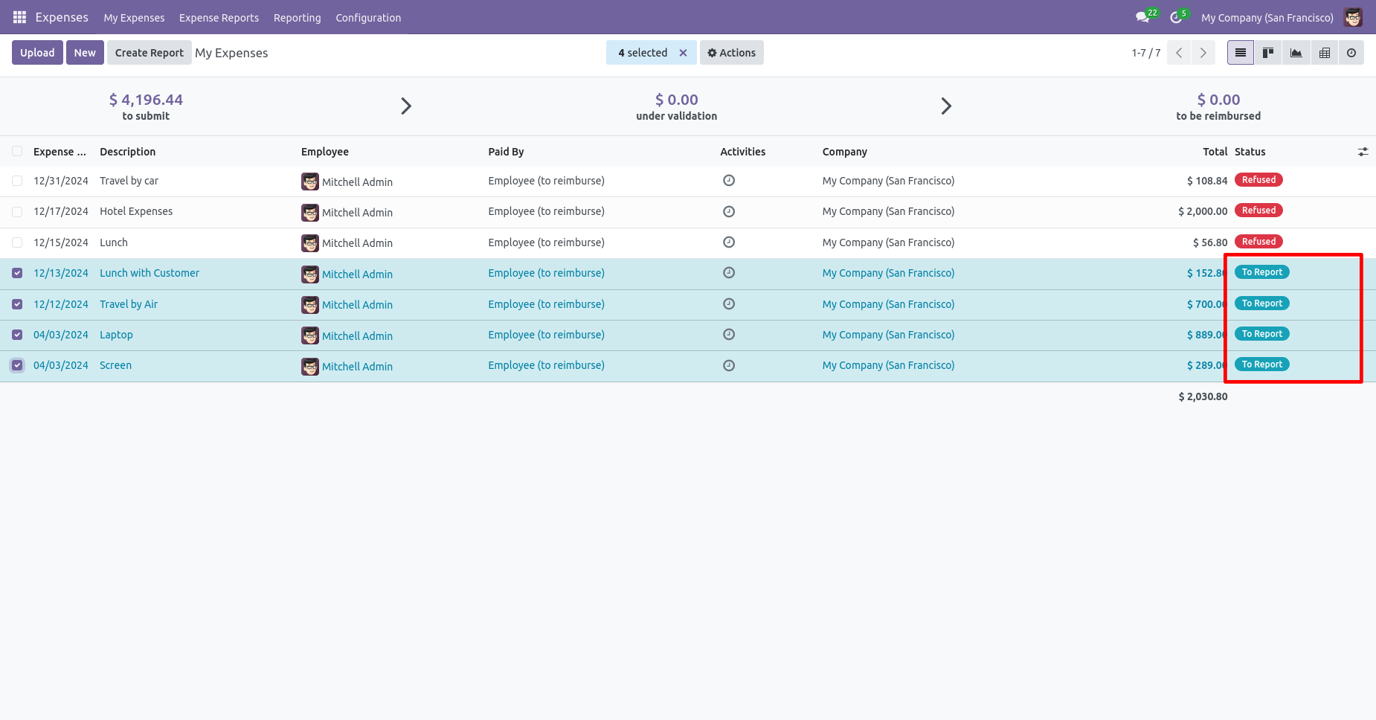The image size is (1376, 720).
Task: Uncheck the Travel by Air expense
Action: [17, 304]
